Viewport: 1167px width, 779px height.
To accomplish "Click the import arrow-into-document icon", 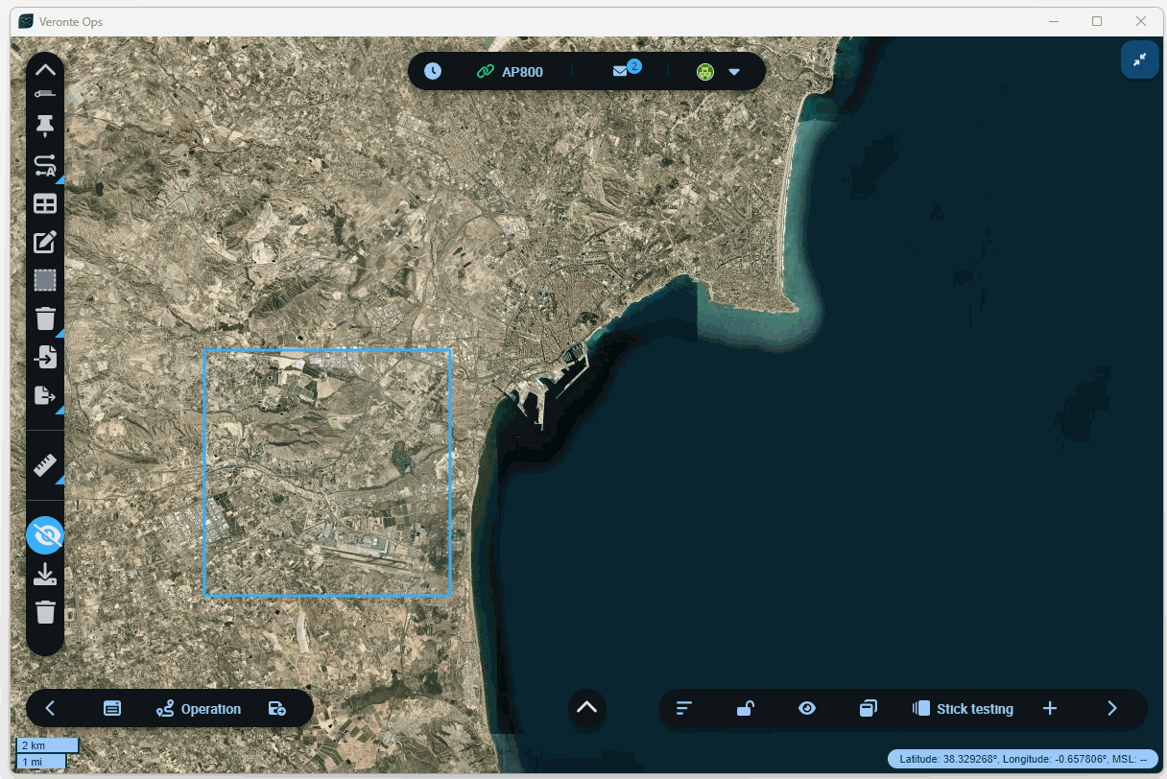I will coord(45,358).
